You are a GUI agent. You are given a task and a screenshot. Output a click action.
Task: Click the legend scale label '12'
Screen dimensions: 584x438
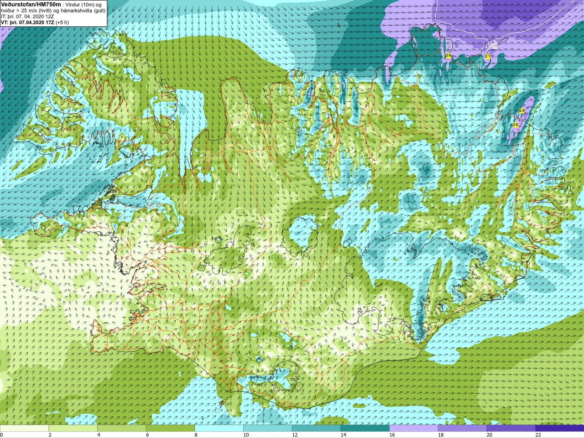click(x=295, y=435)
